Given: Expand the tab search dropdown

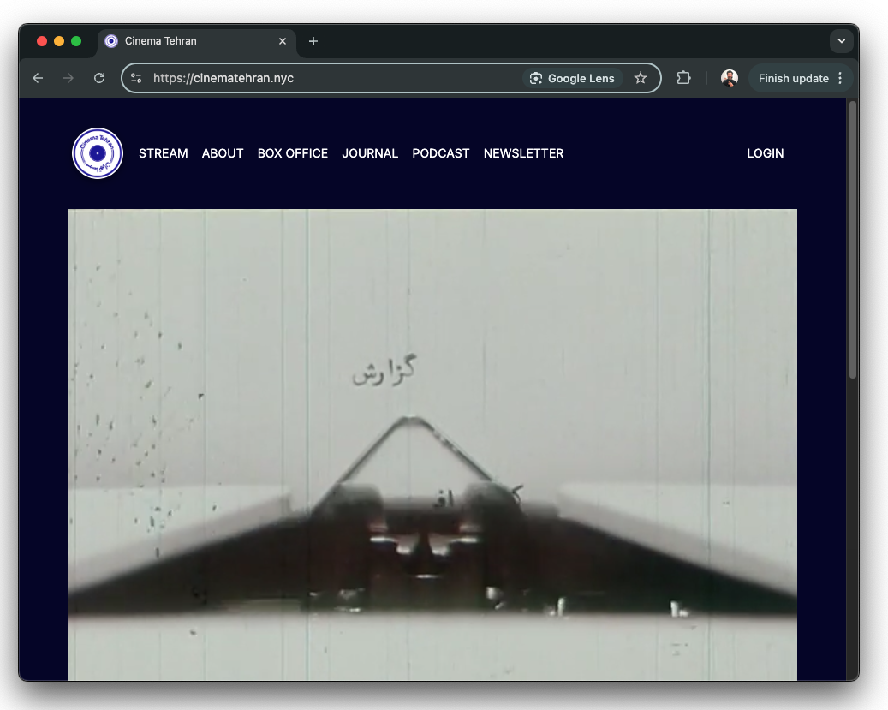Looking at the screenshot, I should point(842,41).
